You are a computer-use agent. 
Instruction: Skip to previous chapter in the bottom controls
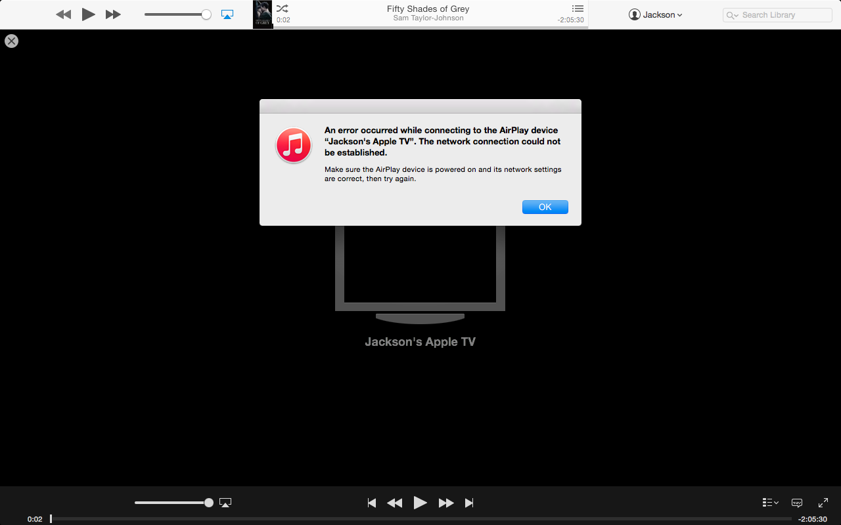[372, 503]
